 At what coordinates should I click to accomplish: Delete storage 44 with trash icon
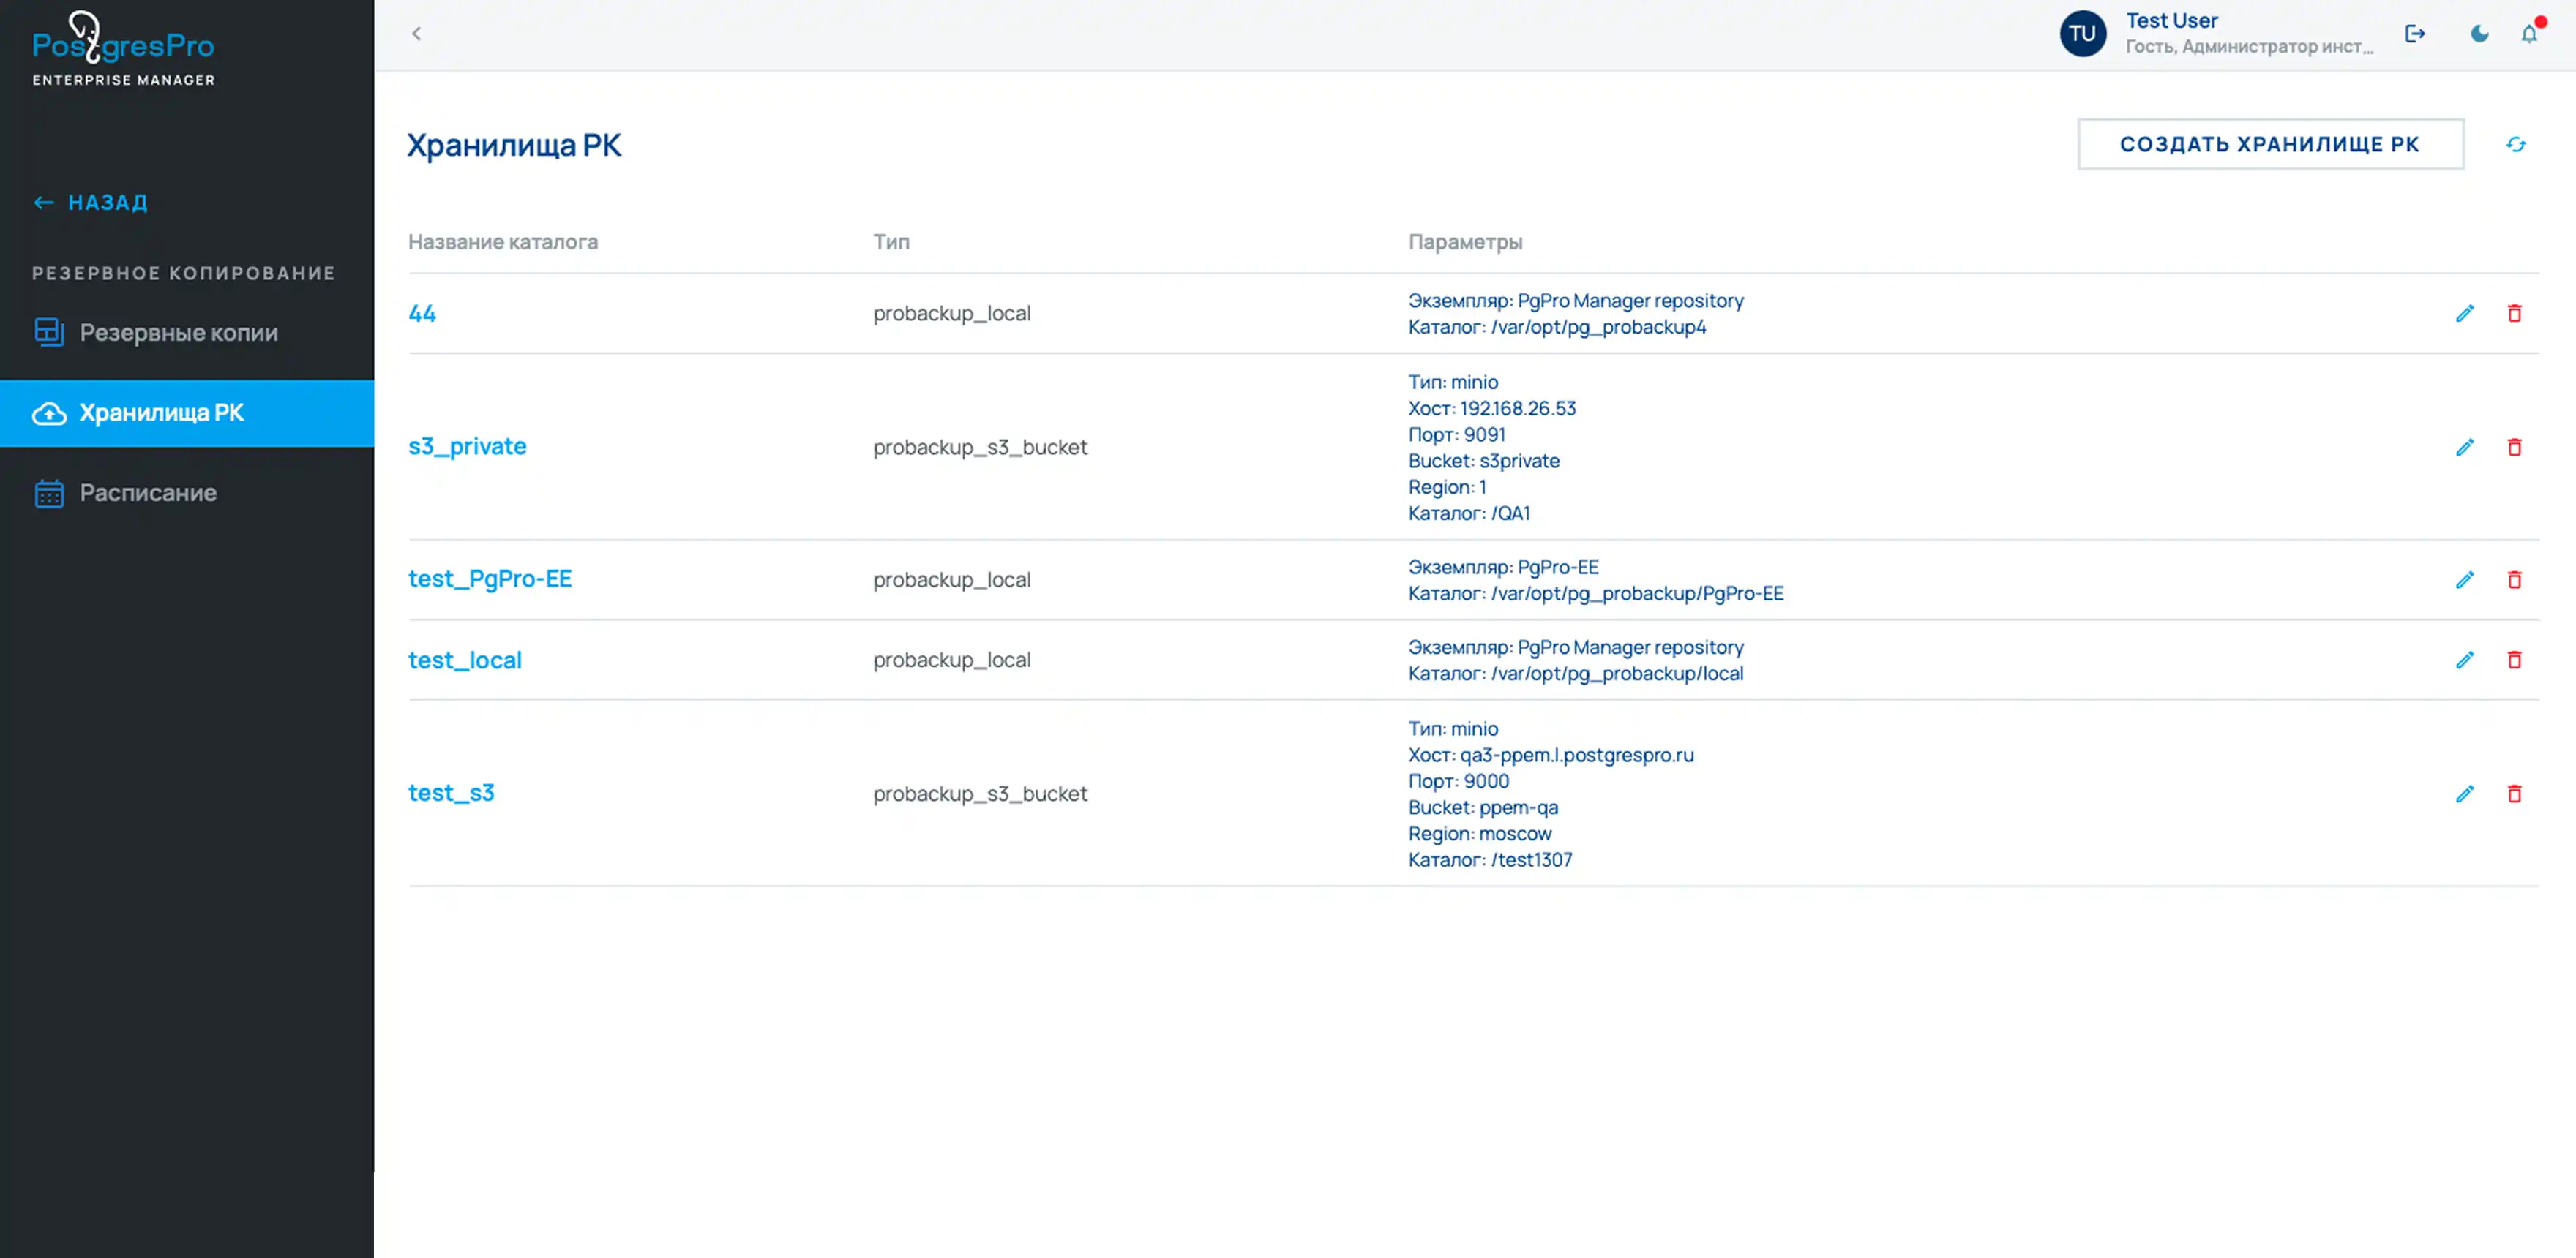2514,314
